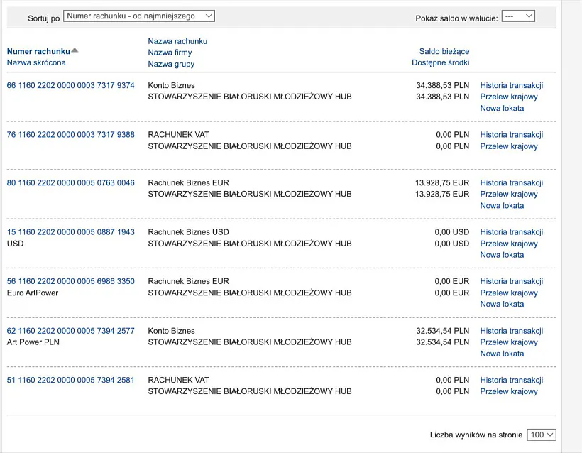The width and height of the screenshot is (582, 453).
Task: Sort by Nazwa rachunku header
Action: click(x=177, y=41)
